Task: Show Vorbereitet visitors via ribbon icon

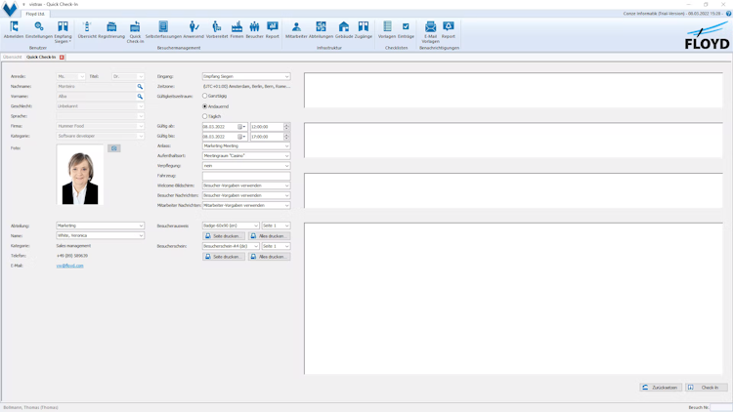Action: pyautogui.click(x=216, y=29)
